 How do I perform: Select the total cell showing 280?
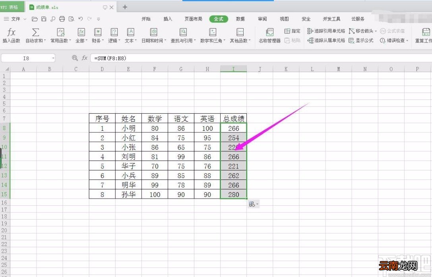[x=234, y=194]
